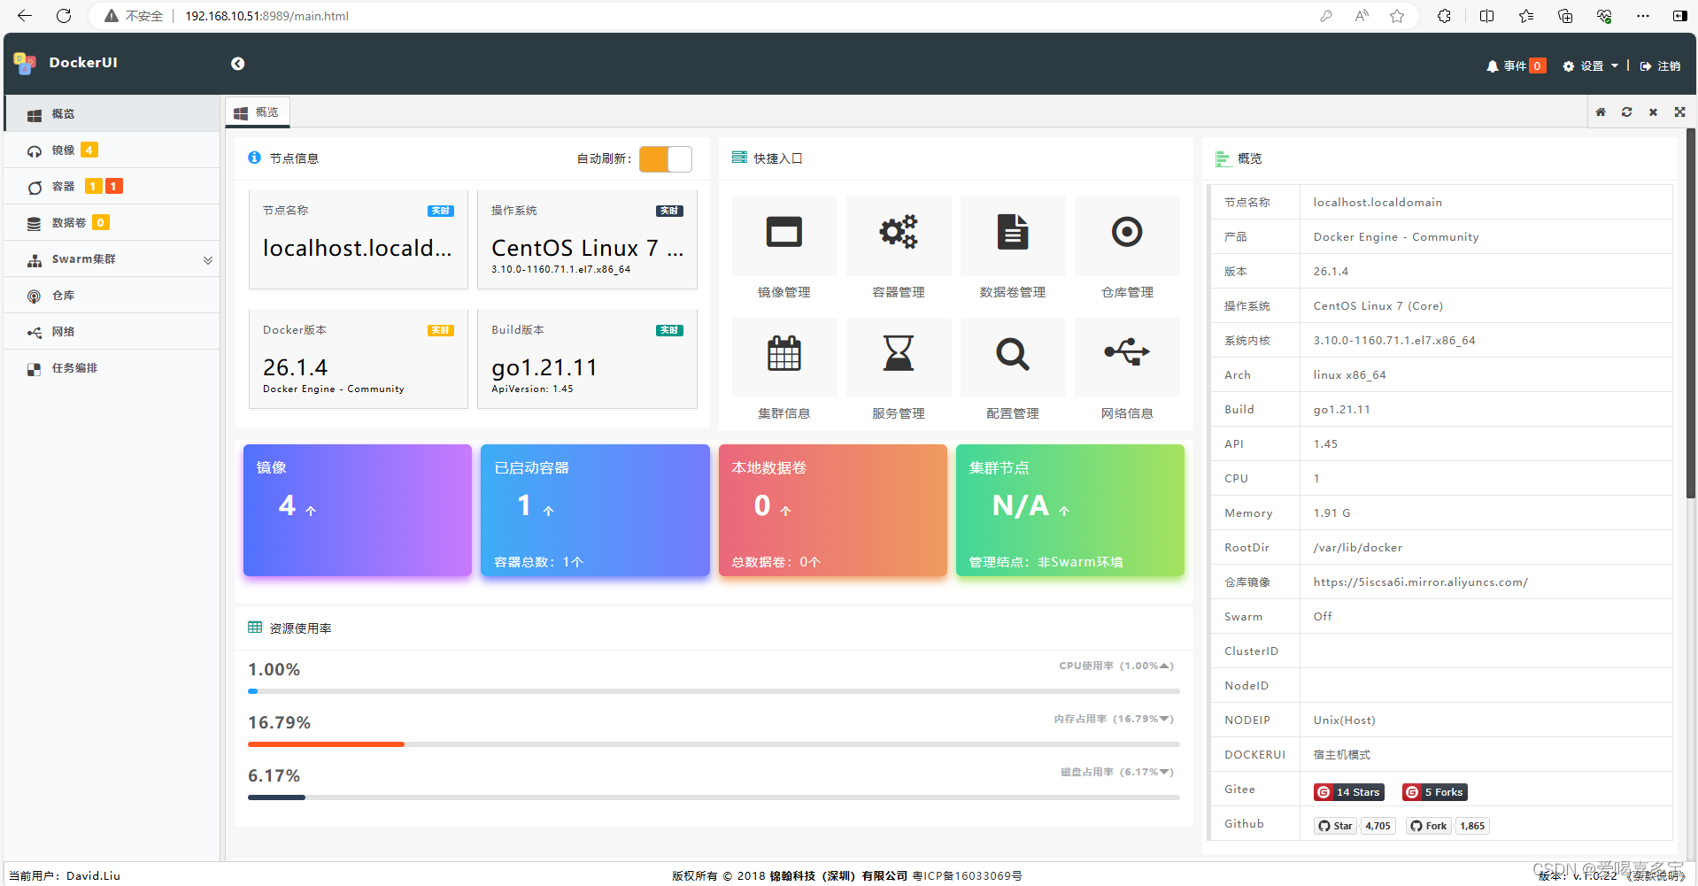Select 仓库 in the sidebar

112,296
